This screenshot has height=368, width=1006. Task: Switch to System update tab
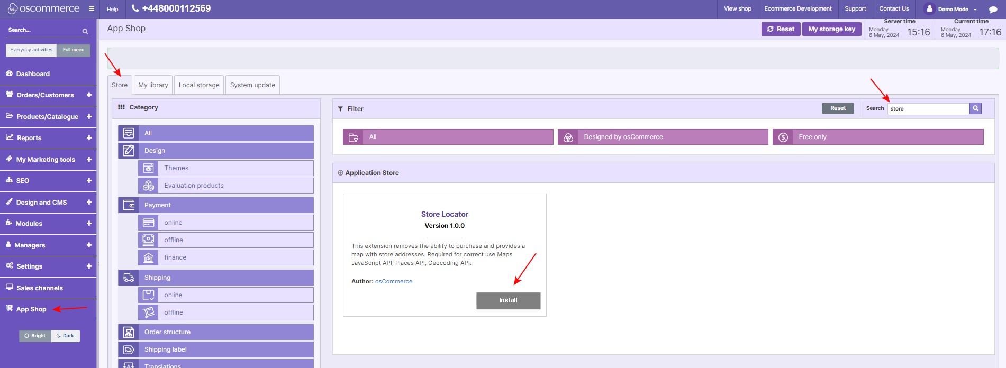click(x=252, y=85)
